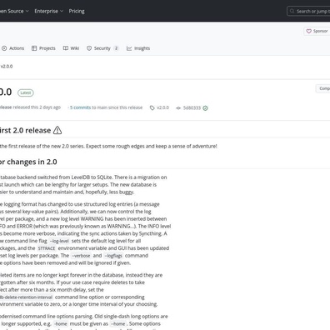Image resolution: width=330 pixels, height=330 pixels.
Task: Open the Insights tab
Action: [138, 48]
